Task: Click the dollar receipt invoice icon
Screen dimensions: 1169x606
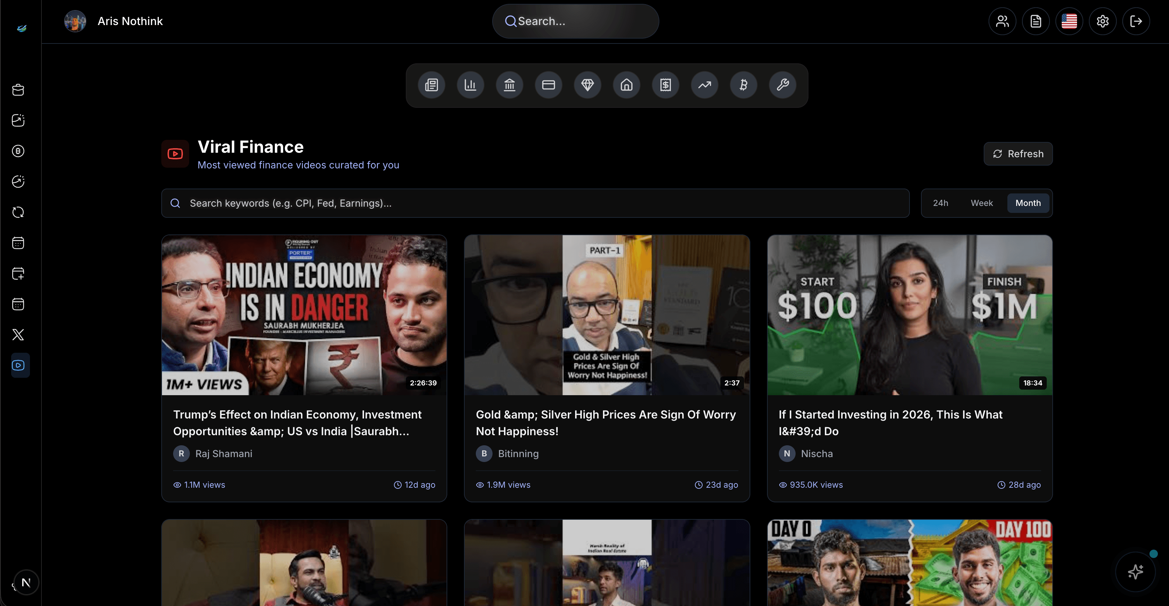Action: click(665, 85)
